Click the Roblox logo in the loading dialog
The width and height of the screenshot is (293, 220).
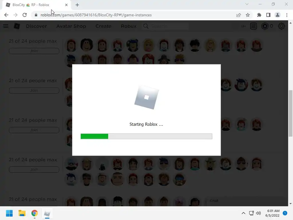(146, 97)
